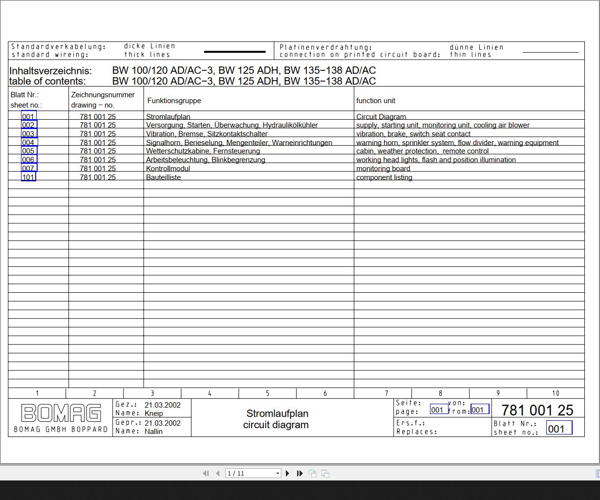Viewport: 600px width, 500px height.
Task: Go to the previous page
Action: click(217, 473)
